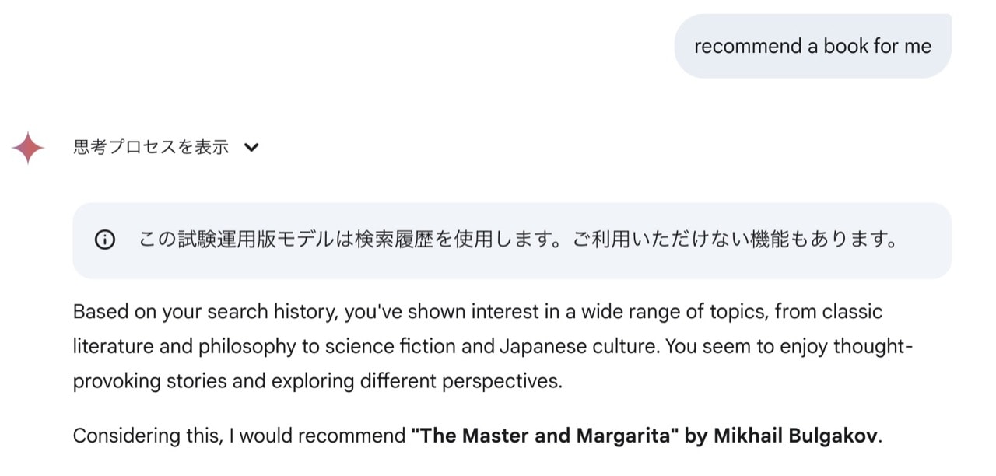Click the 思考プロセスを表示 label
Viewport: 996px width, 476px height.
pos(151,147)
